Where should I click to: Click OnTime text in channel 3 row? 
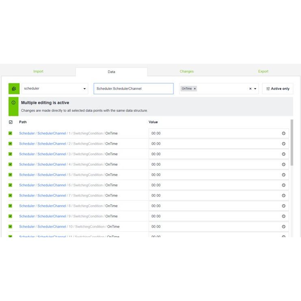pyautogui.click(x=111, y=154)
